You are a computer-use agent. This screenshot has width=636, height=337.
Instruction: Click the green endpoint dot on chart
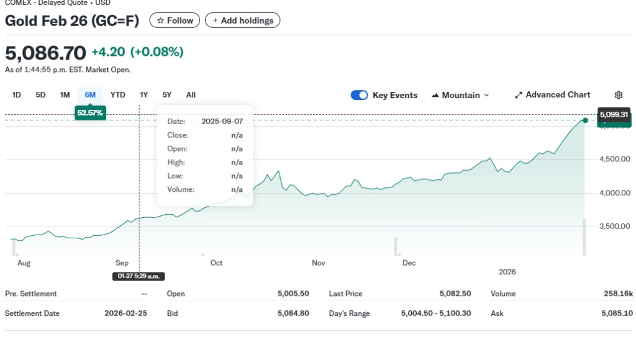pyautogui.click(x=585, y=120)
